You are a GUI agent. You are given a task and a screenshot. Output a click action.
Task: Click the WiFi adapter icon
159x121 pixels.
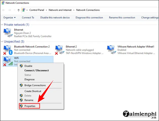[8, 61]
